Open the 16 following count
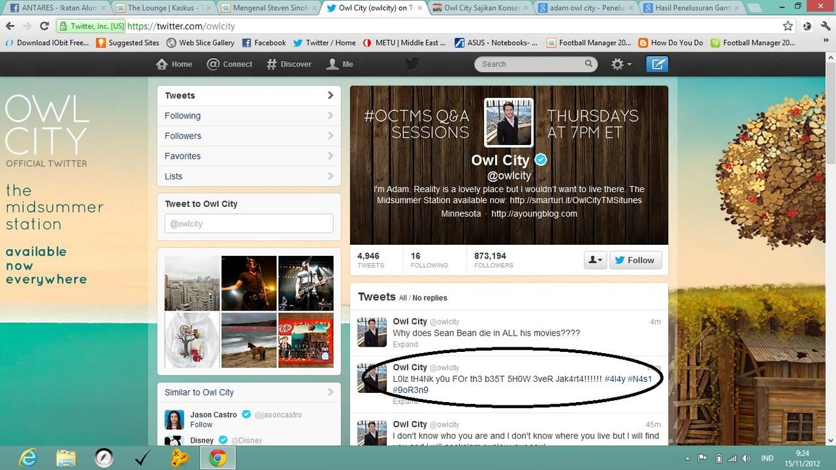836x470 pixels. click(429, 260)
